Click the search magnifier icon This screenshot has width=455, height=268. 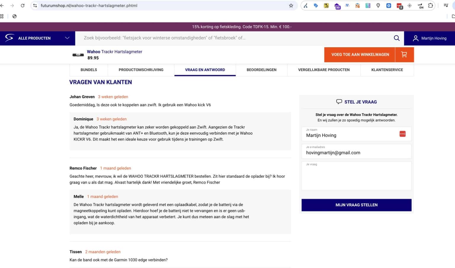pyautogui.click(x=397, y=38)
